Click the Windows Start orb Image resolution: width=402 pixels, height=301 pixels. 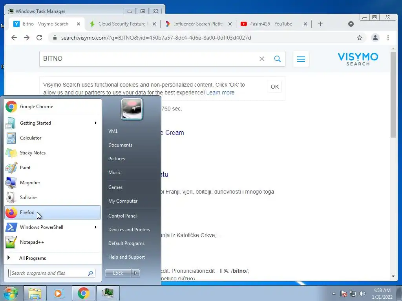10,293
